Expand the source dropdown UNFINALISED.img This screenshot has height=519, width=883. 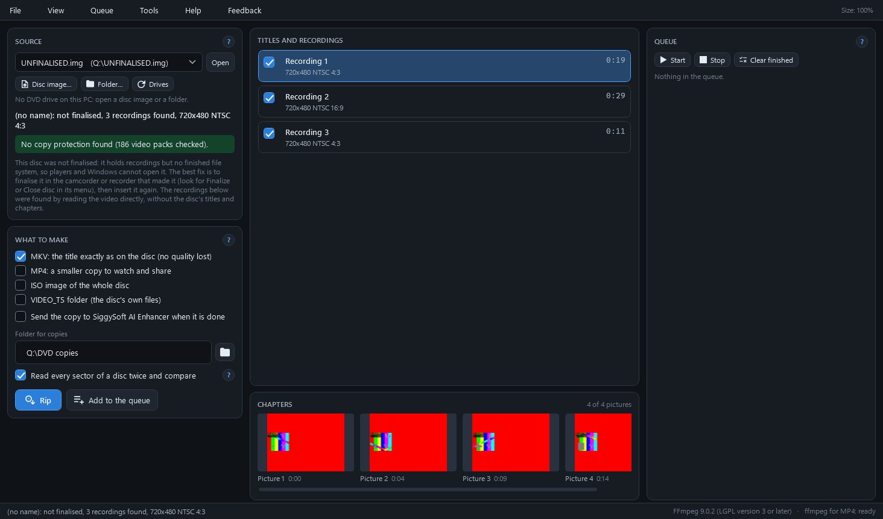pyautogui.click(x=109, y=63)
